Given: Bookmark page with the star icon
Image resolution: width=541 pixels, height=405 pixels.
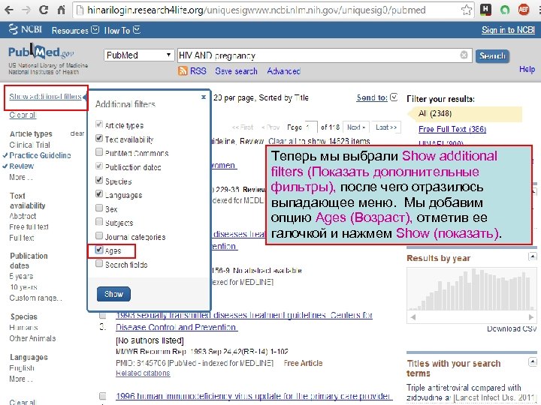Looking at the screenshot, I should coord(467,10).
